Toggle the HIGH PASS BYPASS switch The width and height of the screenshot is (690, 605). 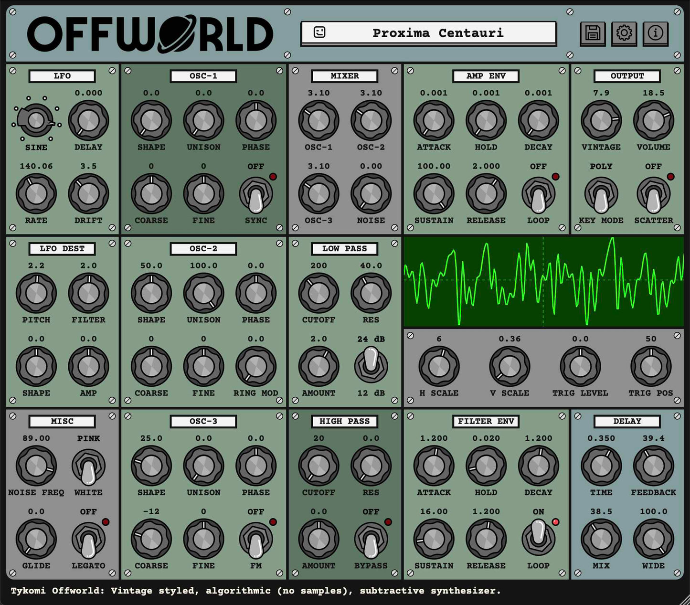click(371, 540)
